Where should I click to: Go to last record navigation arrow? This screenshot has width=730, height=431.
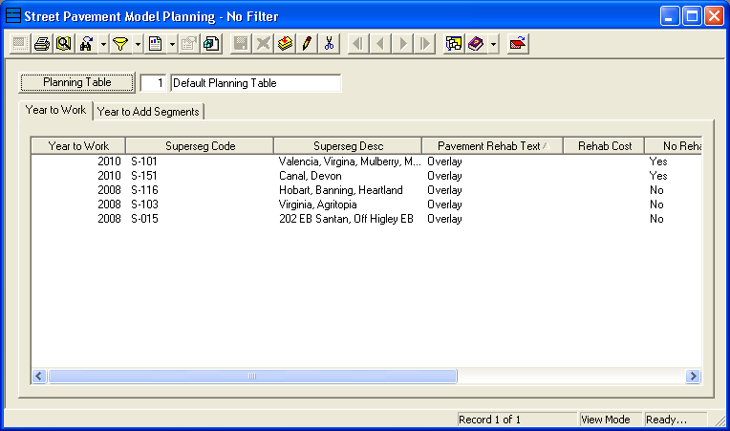(424, 44)
